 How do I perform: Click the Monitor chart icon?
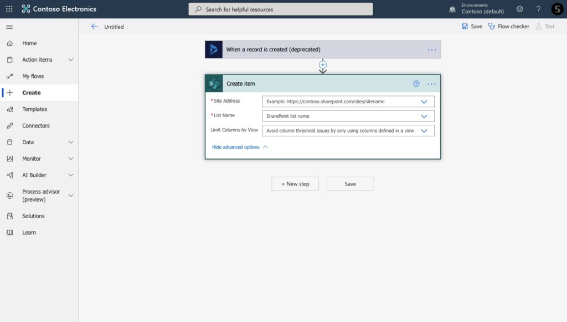[10, 159]
